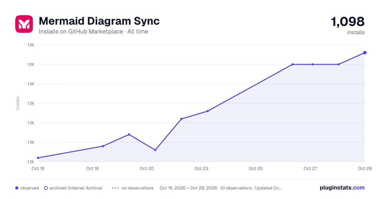Click the Installs on GitHub Marketplace subtitle
Image resolution: width=380 pixels, height=199 pixels.
point(93,32)
